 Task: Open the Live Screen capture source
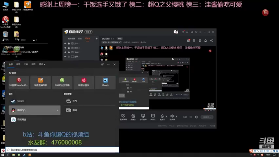point(123,117)
